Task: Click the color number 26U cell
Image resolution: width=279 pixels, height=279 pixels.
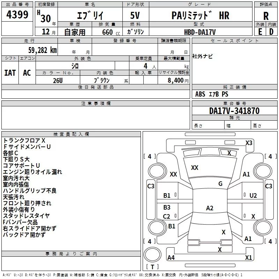Action: coord(58,81)
